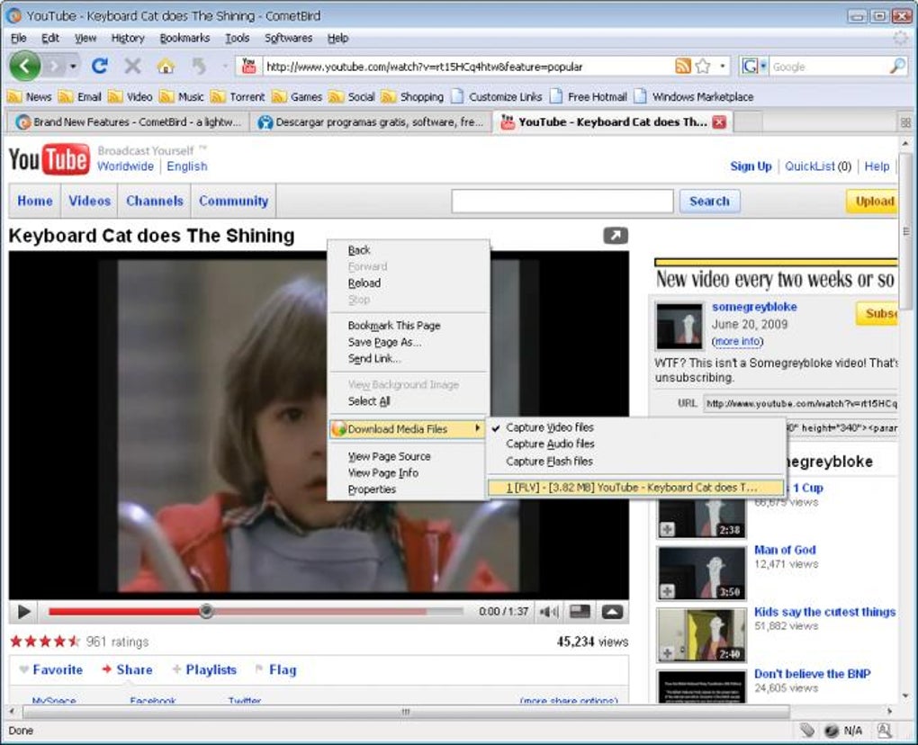
Task: Open the Games bookmark folder
Action: (297, 96)
